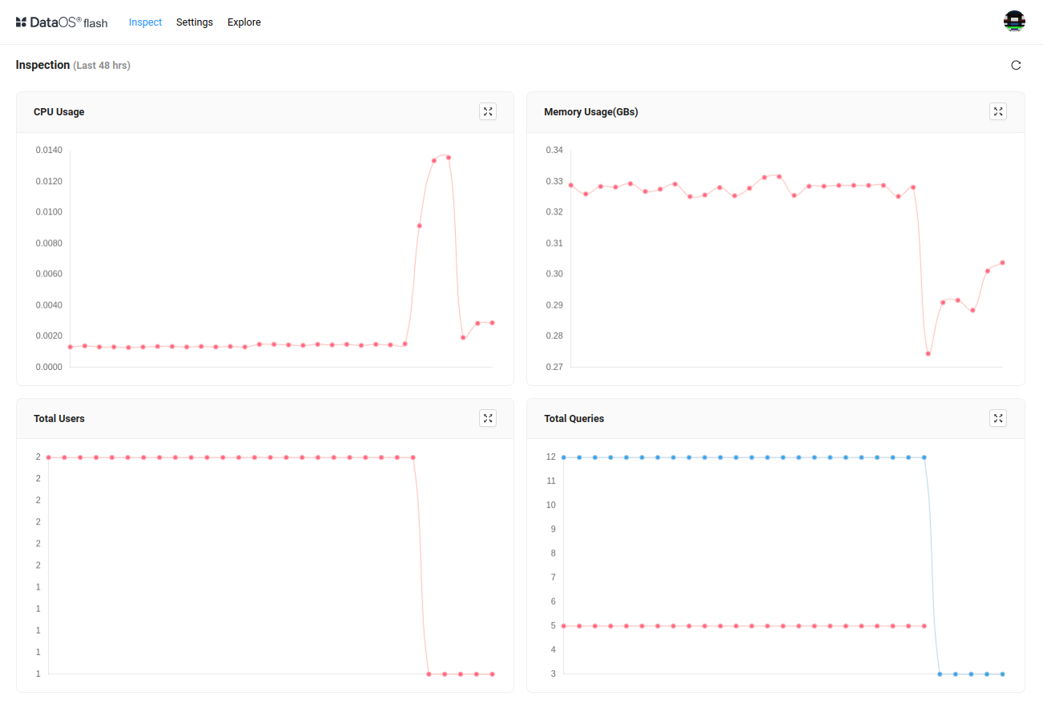Image resolution: width=1043 pixels, height=708 pixels.
Task: Select the Memory Usage(GBs) panel title
Action: pyautogui.click(x=591, y=112)
